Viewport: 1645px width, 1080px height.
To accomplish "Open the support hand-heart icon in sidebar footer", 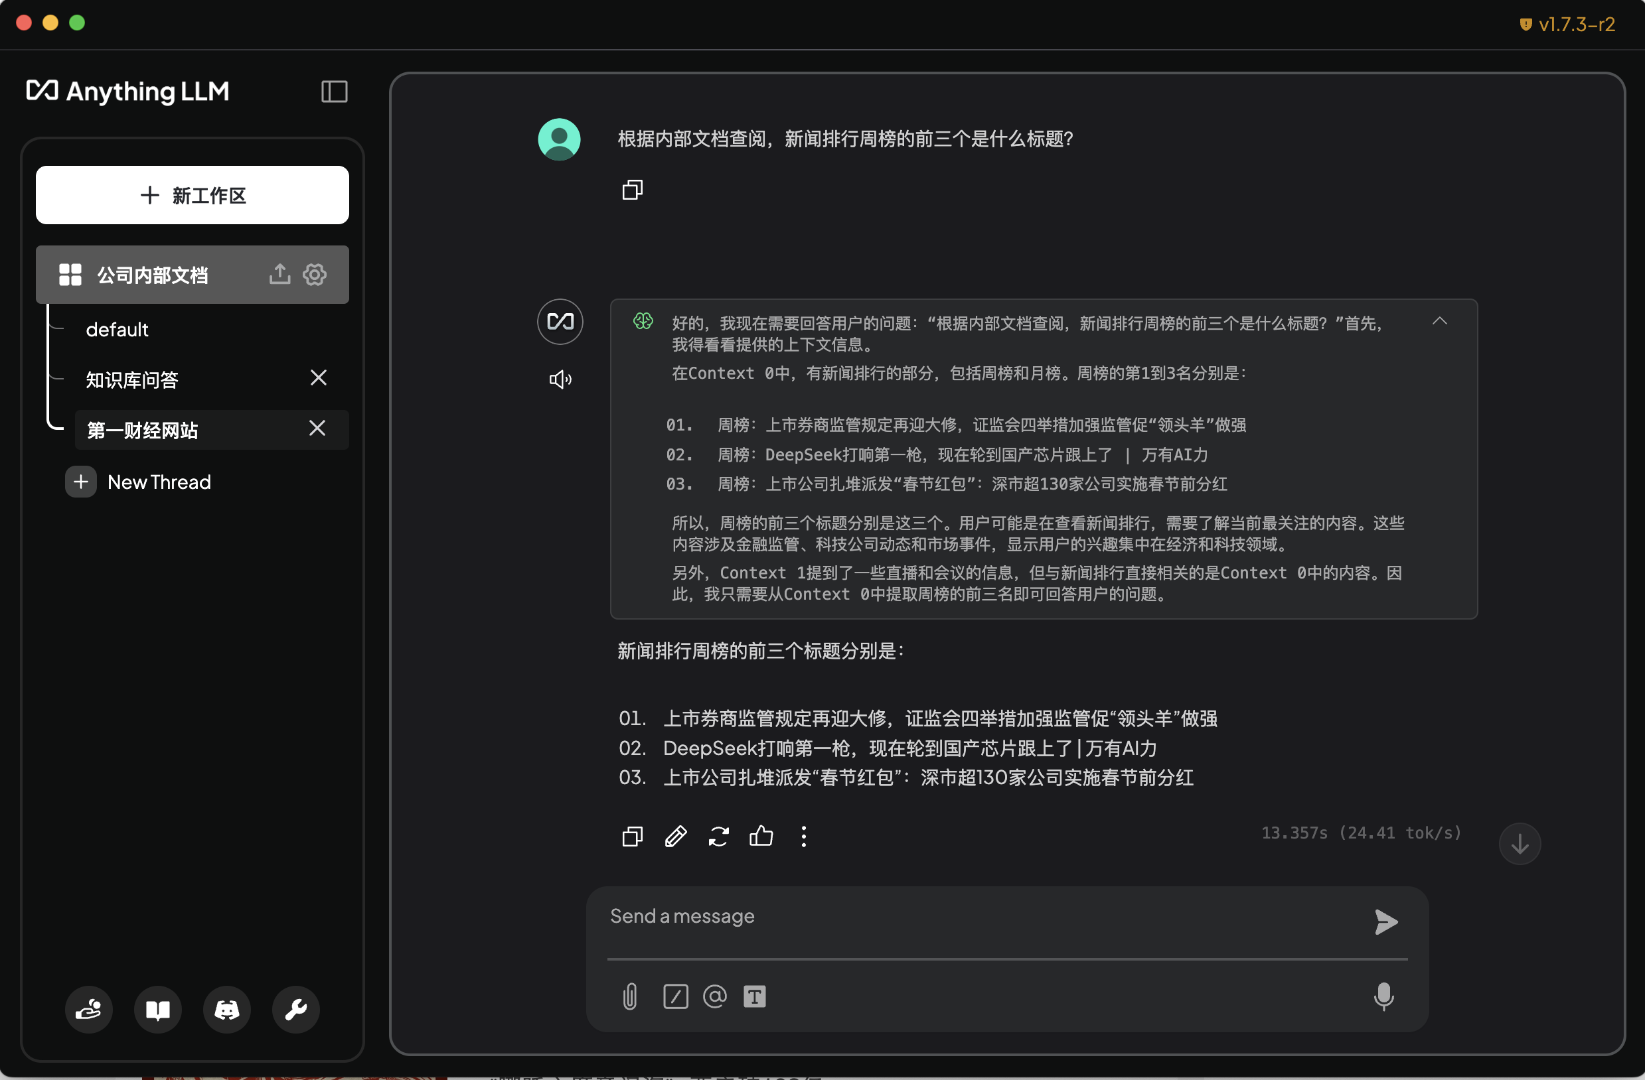I will point(88,1010).
